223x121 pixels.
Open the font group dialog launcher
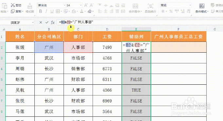coord(94,15)
